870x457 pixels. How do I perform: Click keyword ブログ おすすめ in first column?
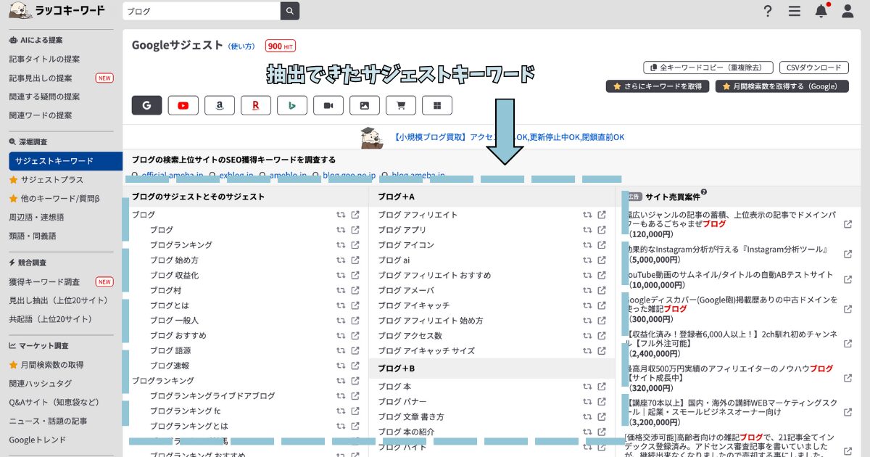(178, 335)
